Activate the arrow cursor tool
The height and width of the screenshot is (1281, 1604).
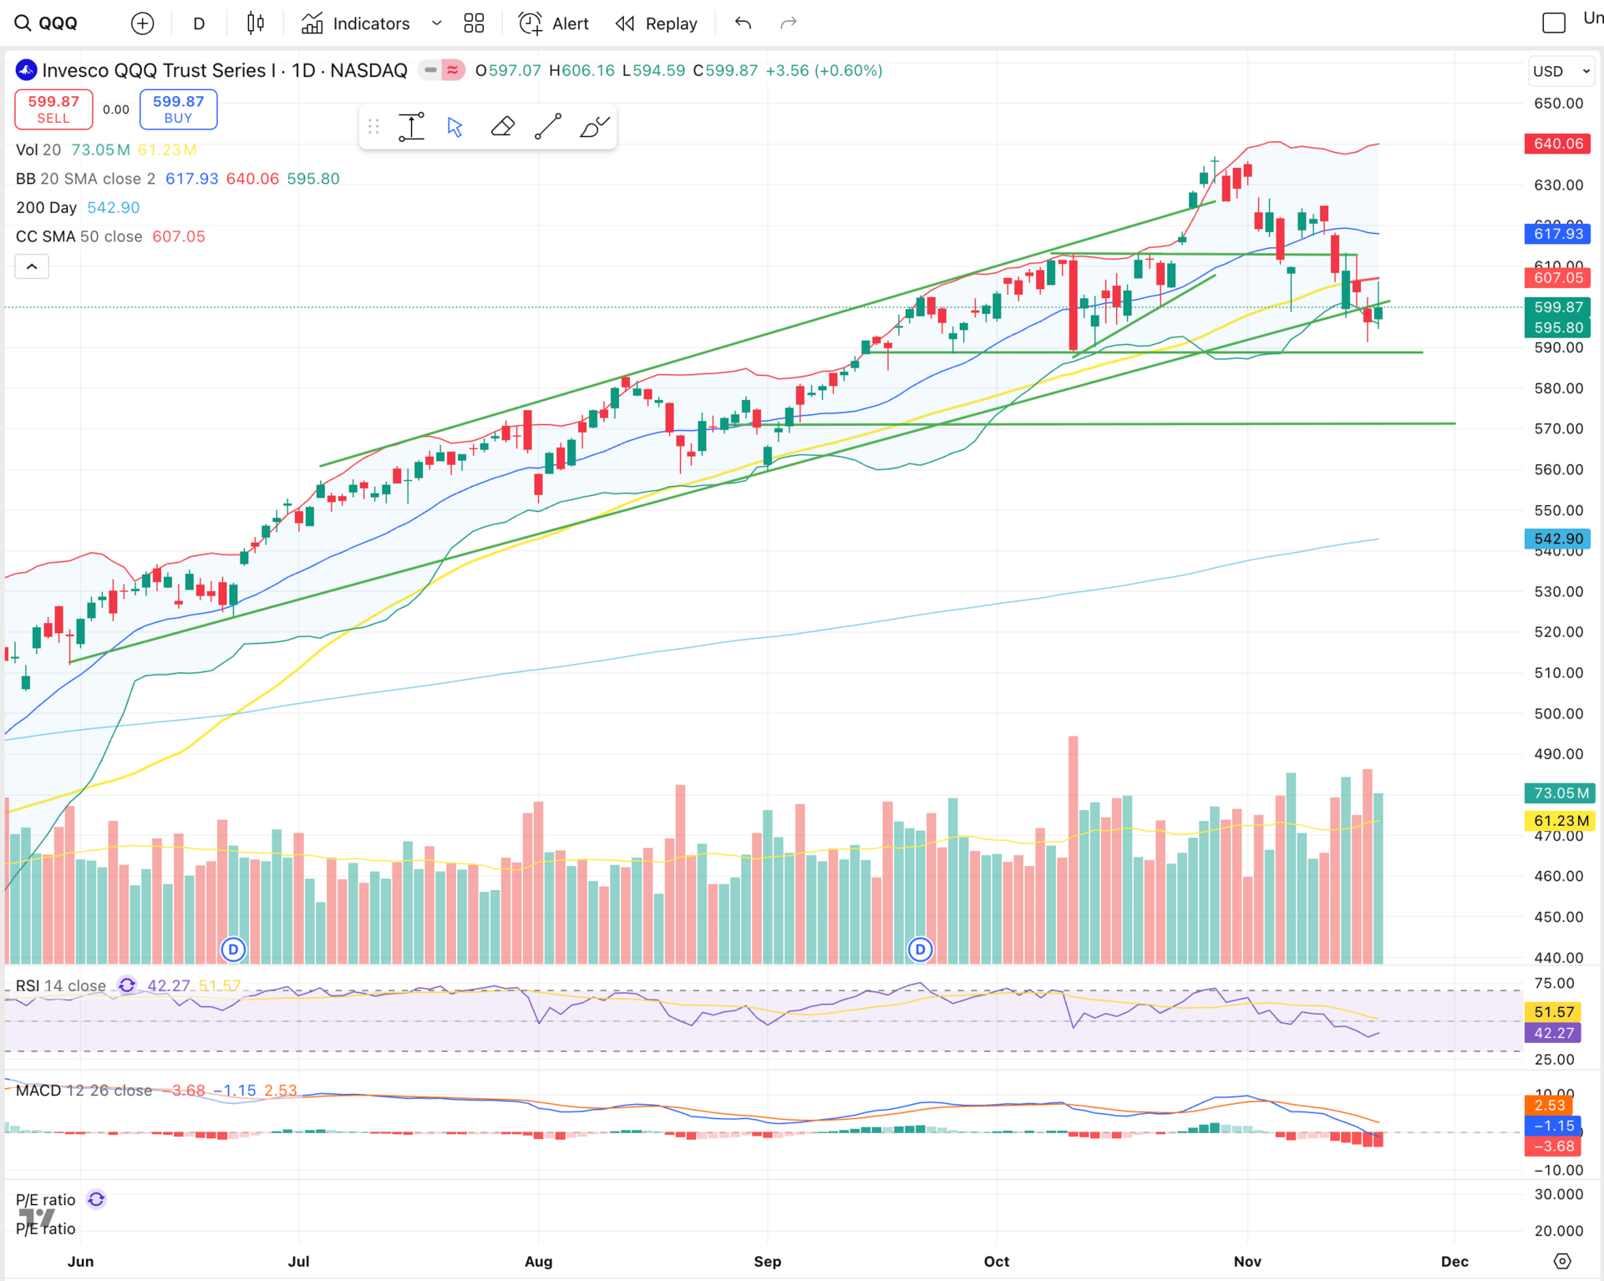pyautogui.click(x=454, y=127)
